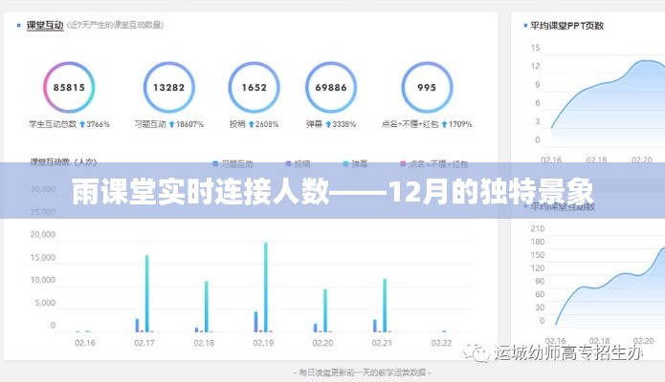Click the up arrow beside 2608%
Screen dimensions: 665x382
(x=251, y=124)
